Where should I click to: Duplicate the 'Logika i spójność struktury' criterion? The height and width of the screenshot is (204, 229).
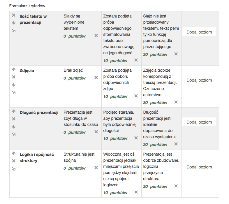(14, 169)
